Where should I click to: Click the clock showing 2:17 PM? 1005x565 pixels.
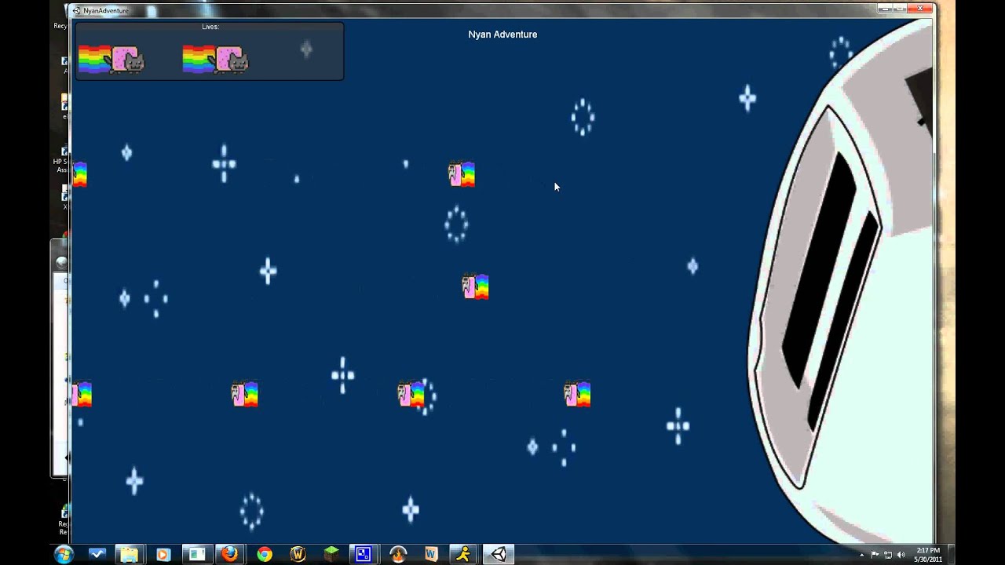tap(927, 555)
